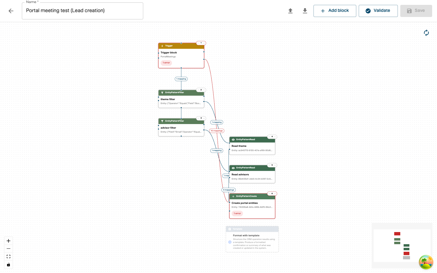Click the lightning icon on the Trigger block header
Viewport: 437px width, 273px height.
[x=162, y=46]
